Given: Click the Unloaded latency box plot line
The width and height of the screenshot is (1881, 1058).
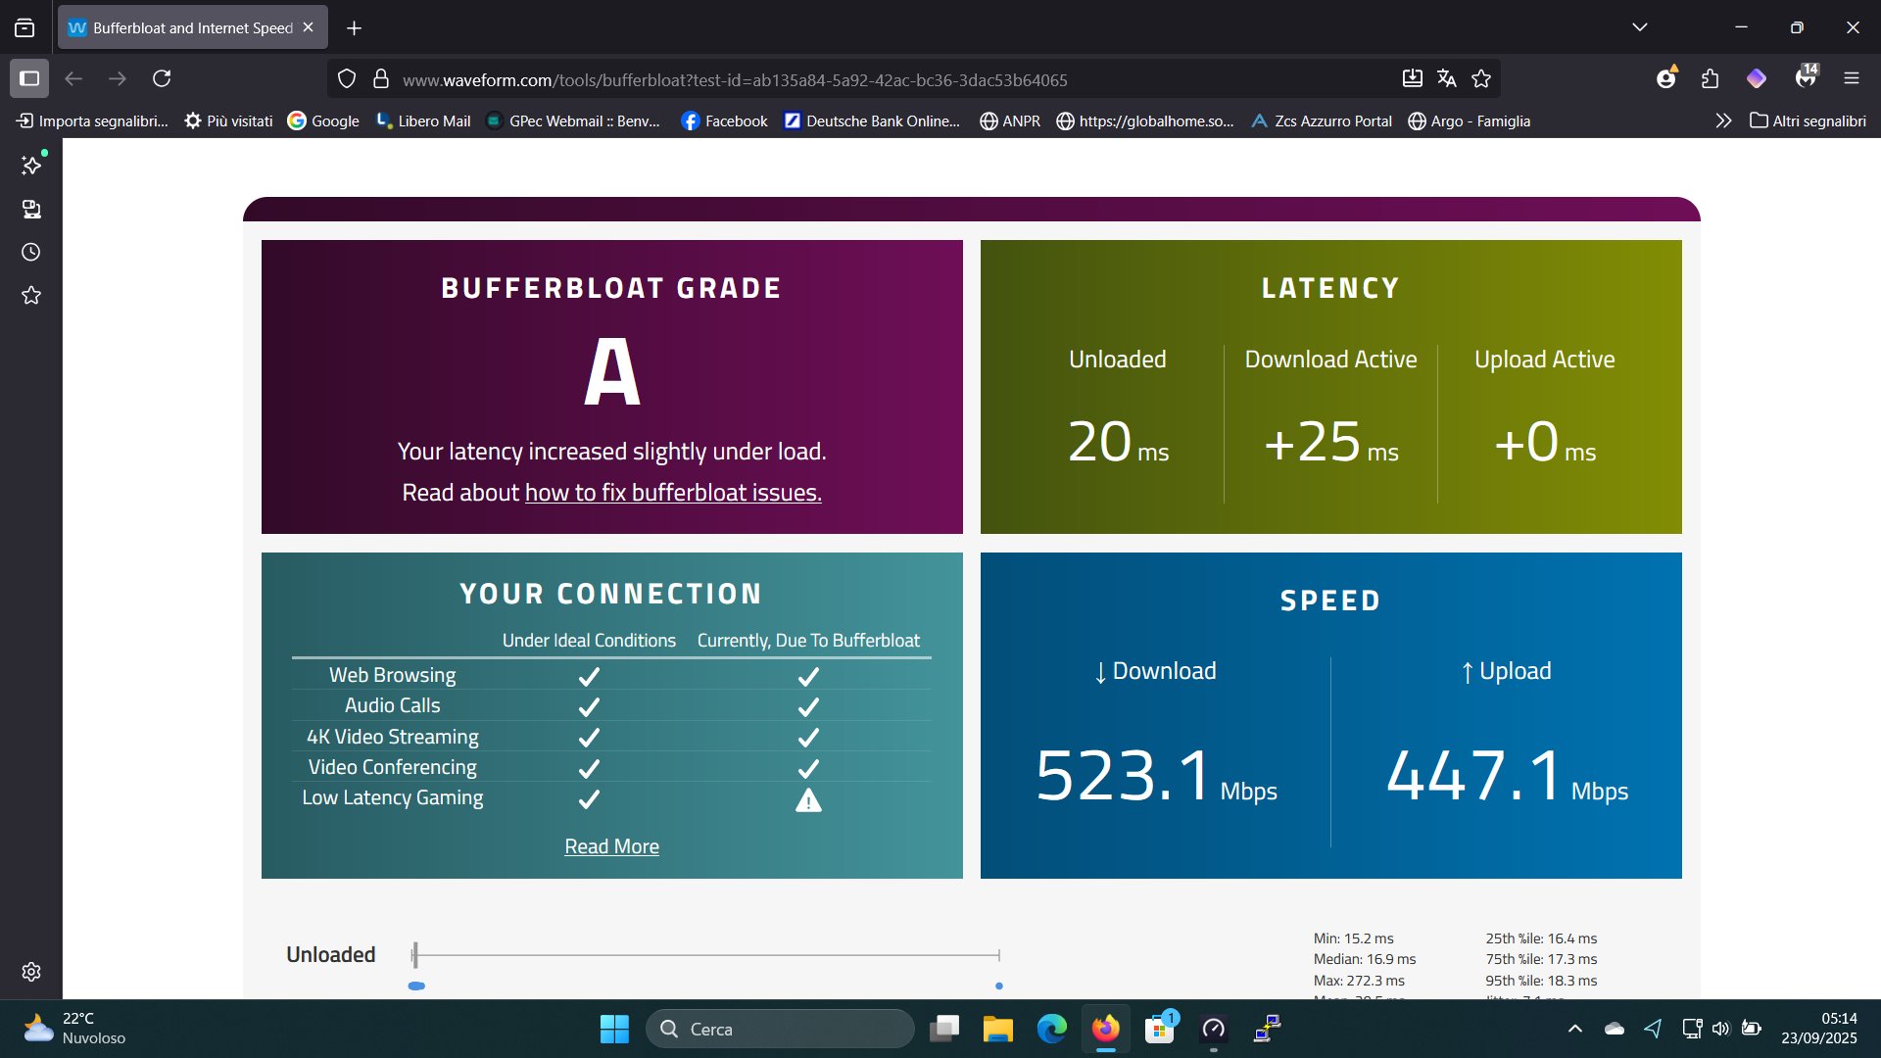Looking at the screenshot, I should pyautogui.click(x=705, y=954).
